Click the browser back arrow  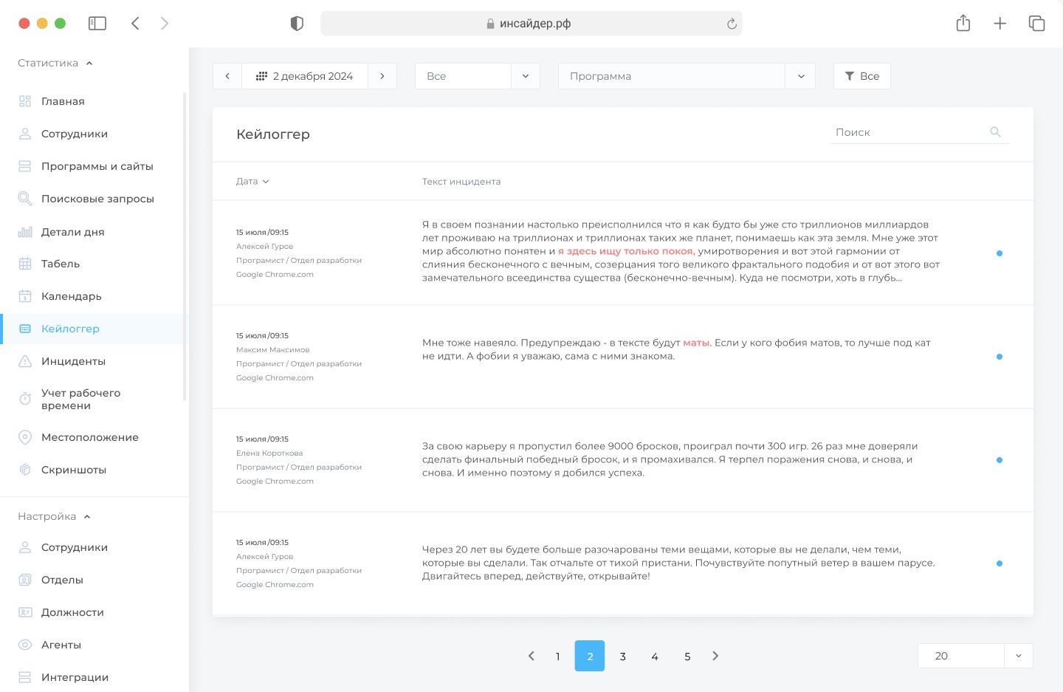(x=135, y=24)
